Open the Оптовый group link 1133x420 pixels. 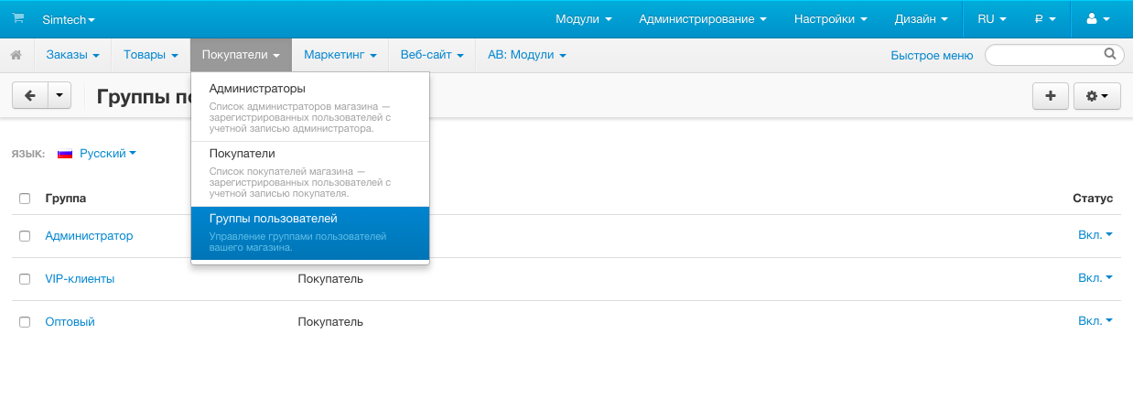click(x=70, y=322)
